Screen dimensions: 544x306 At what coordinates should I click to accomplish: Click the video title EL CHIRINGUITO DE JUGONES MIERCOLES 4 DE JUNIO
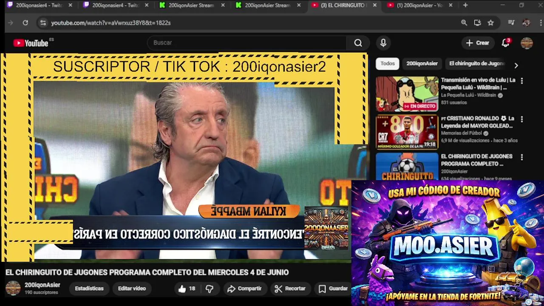(147, 272)
